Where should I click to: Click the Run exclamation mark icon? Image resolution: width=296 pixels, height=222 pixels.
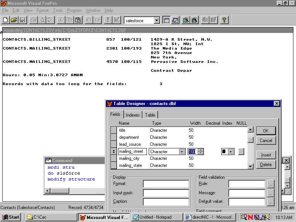pyautogui.click(x=108, y=20)
